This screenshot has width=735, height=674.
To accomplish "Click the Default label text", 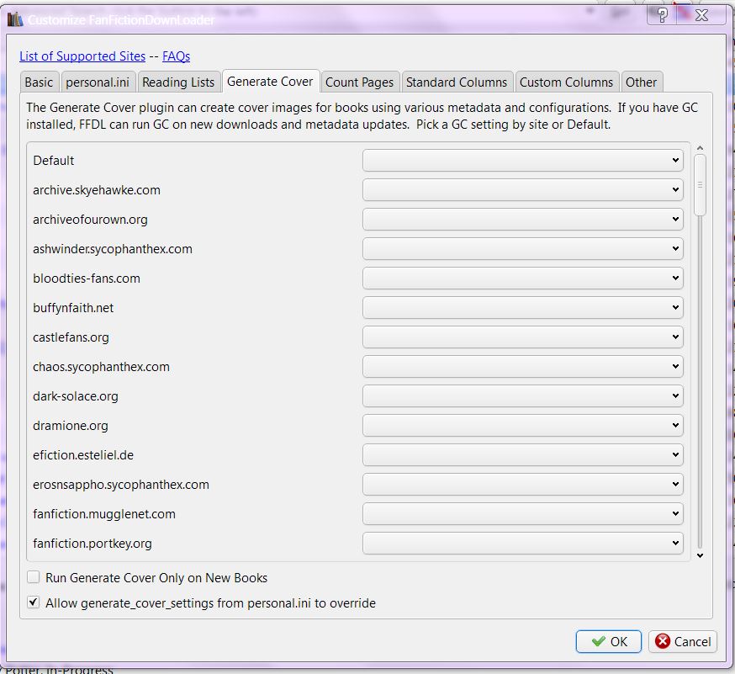I will (x=54, y=161).
